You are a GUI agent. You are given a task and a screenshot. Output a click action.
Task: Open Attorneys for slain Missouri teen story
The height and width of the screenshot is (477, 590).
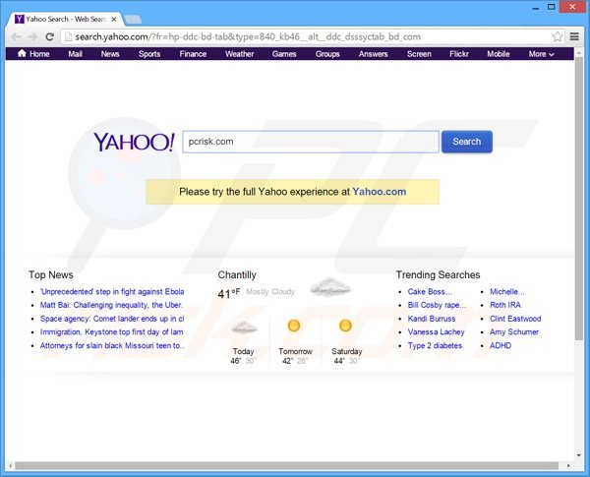[x=112, y=345]
